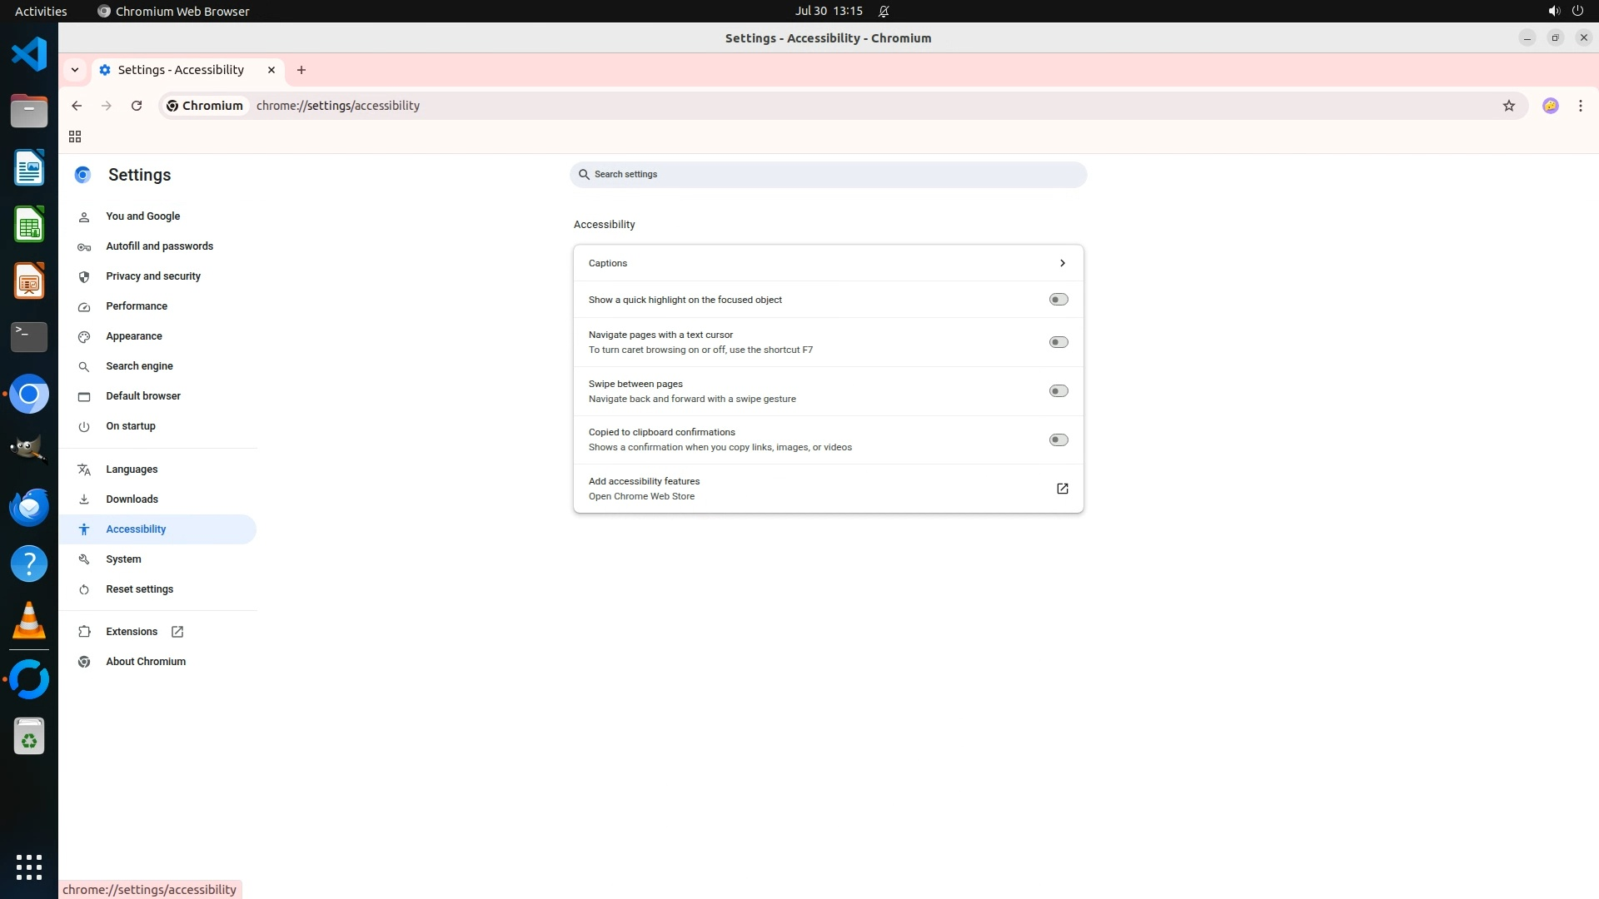Open Privacy and security settings
1599x899 pixels.
(x=153, y=276)
